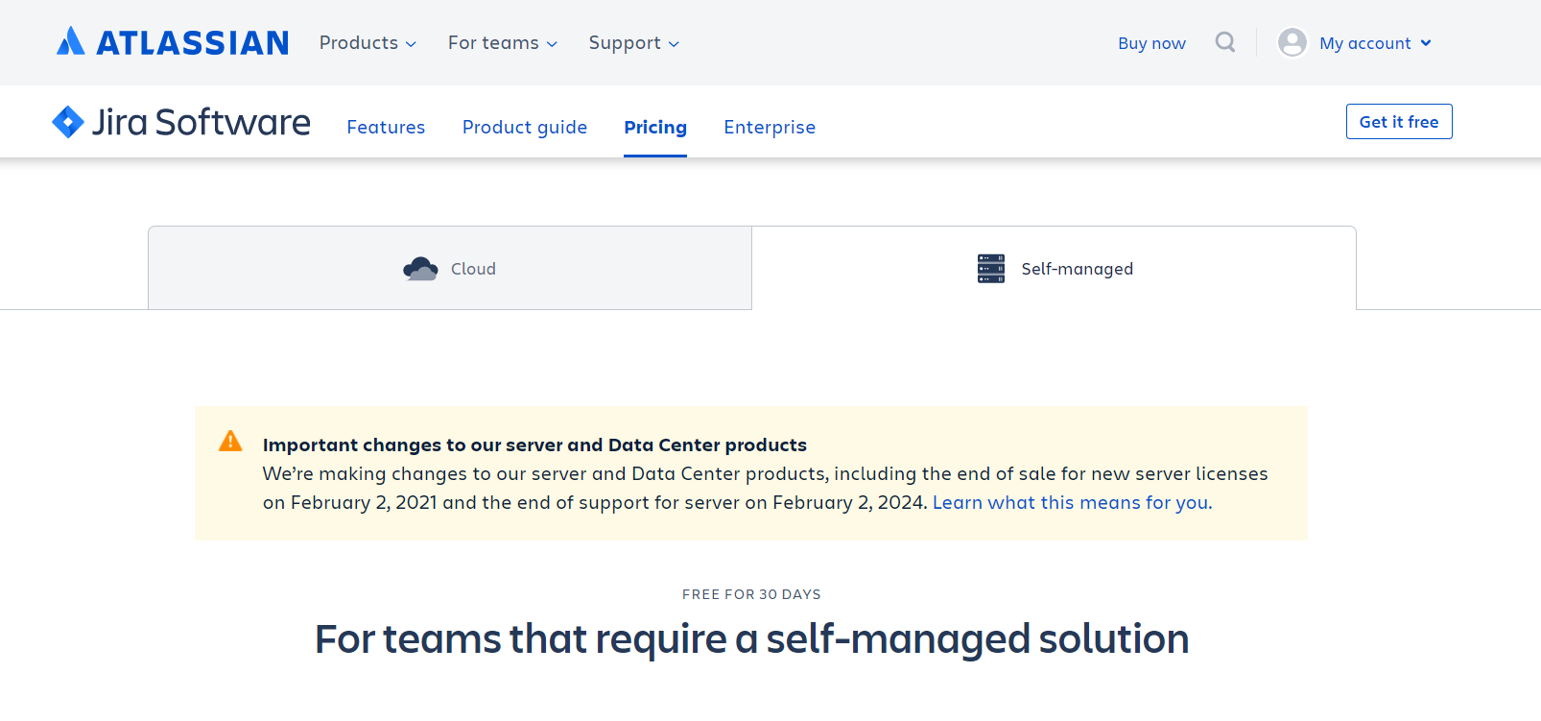Click the Atlassian logo
This screenshot has width=1541, height=721.
click(173, 42)
